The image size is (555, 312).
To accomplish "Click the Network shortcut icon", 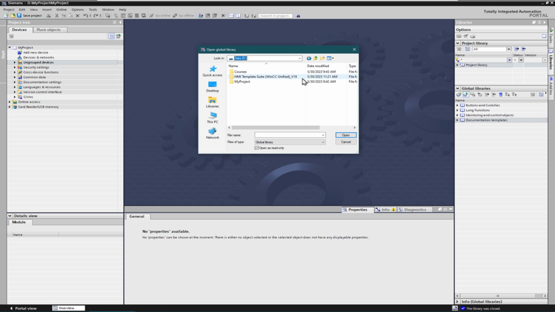I will coord(212,133).
